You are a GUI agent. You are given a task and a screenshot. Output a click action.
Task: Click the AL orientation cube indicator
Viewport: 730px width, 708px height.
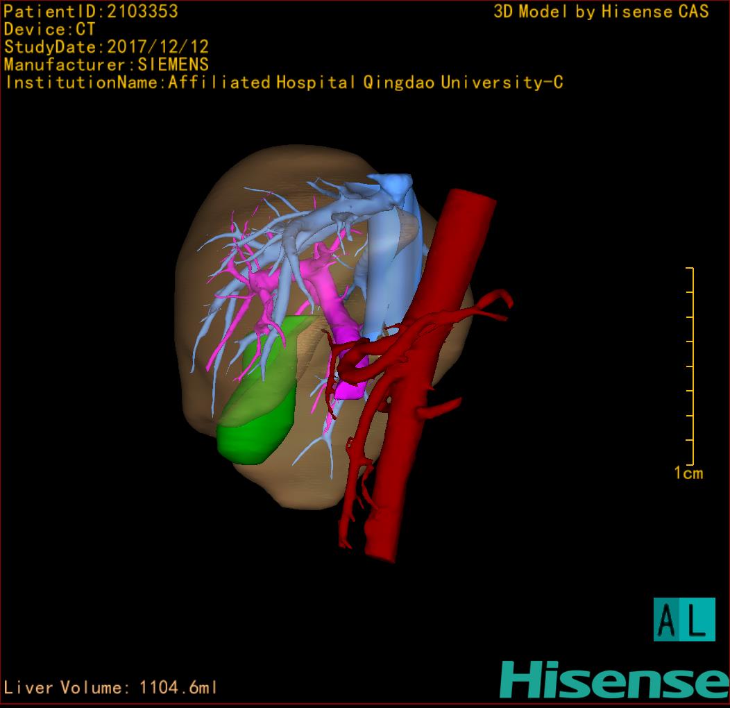click(x=684, y=619)
